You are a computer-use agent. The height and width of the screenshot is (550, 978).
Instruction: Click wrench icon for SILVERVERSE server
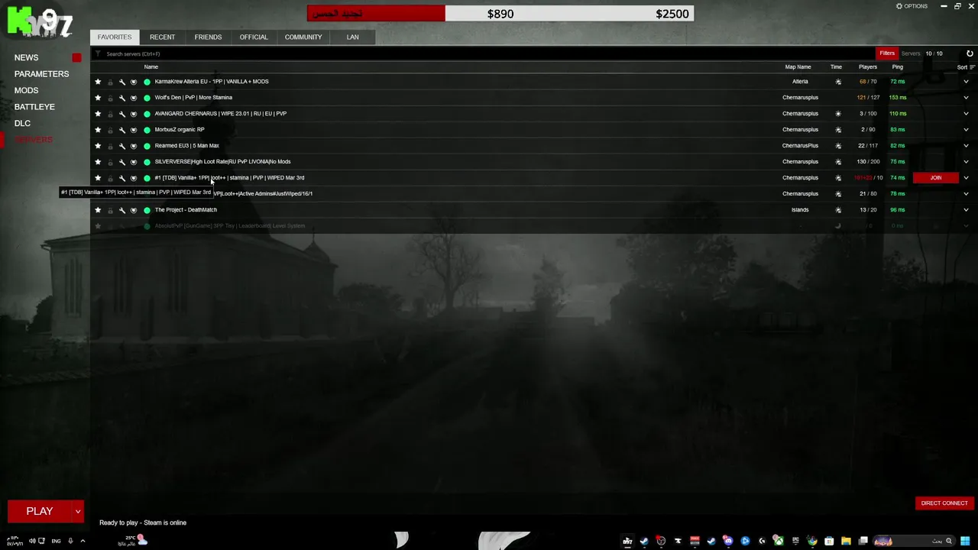[121, 162]
